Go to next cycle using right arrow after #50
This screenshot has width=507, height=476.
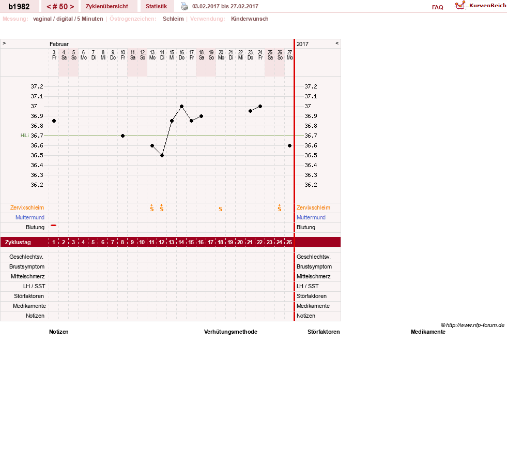(x=72, y=7)
